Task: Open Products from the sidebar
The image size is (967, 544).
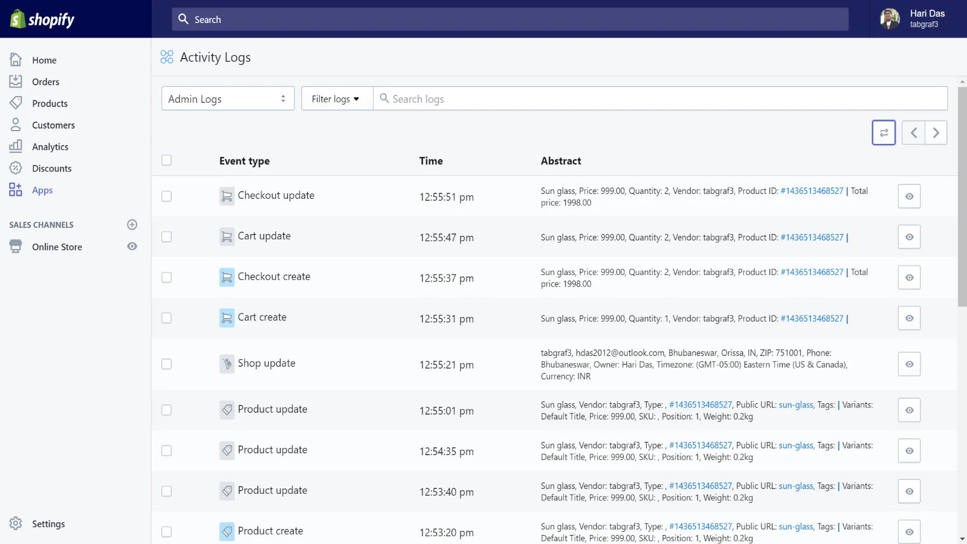Action: click(49, 103)
